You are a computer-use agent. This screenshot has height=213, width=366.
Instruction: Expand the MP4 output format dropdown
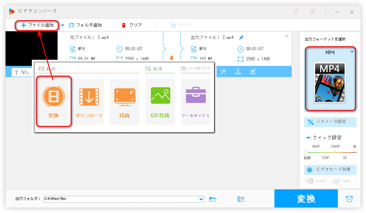point(352,52)
